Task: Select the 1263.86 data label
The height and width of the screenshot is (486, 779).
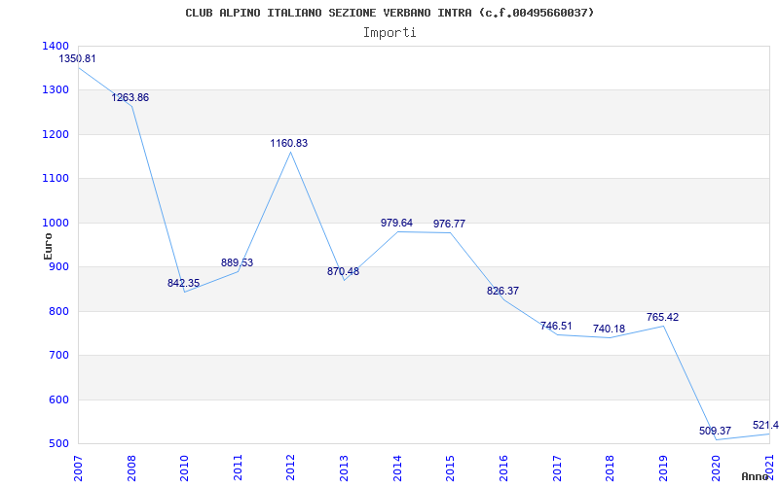Action: [x=130, y=98]
